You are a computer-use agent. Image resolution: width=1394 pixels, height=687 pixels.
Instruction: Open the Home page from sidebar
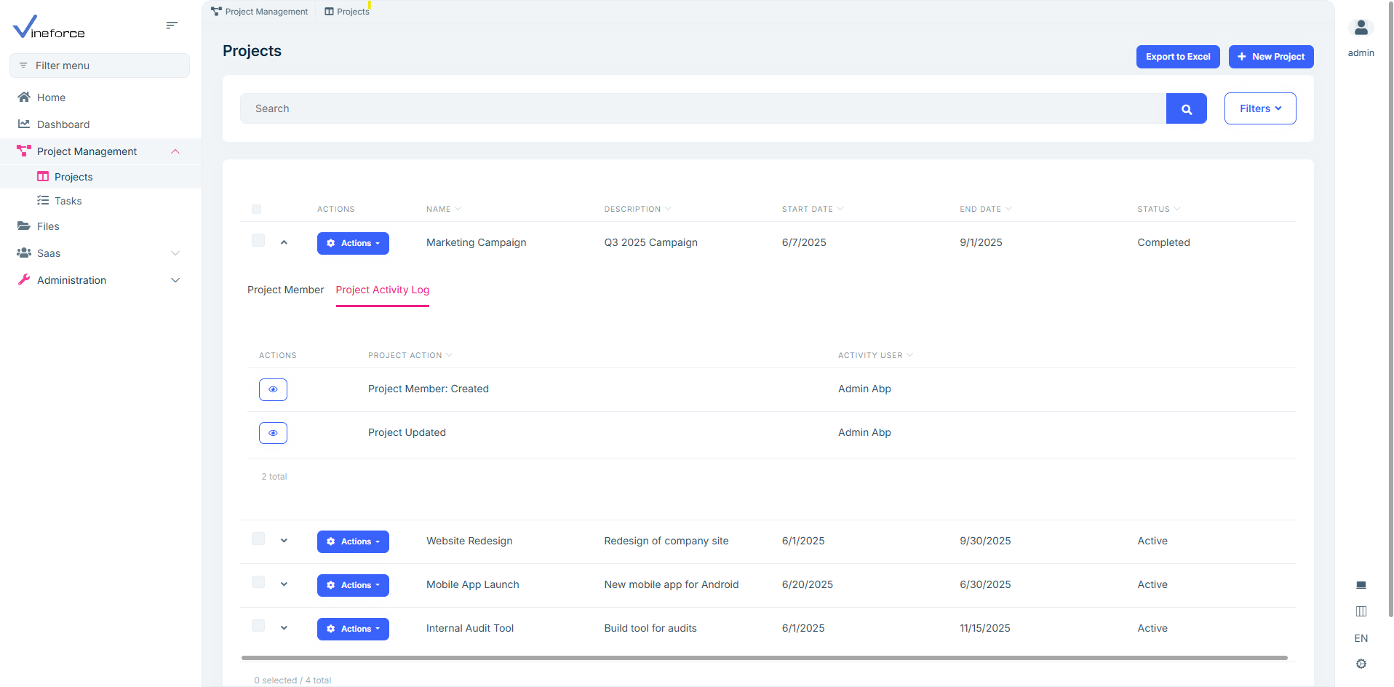[x=51, y=98]
